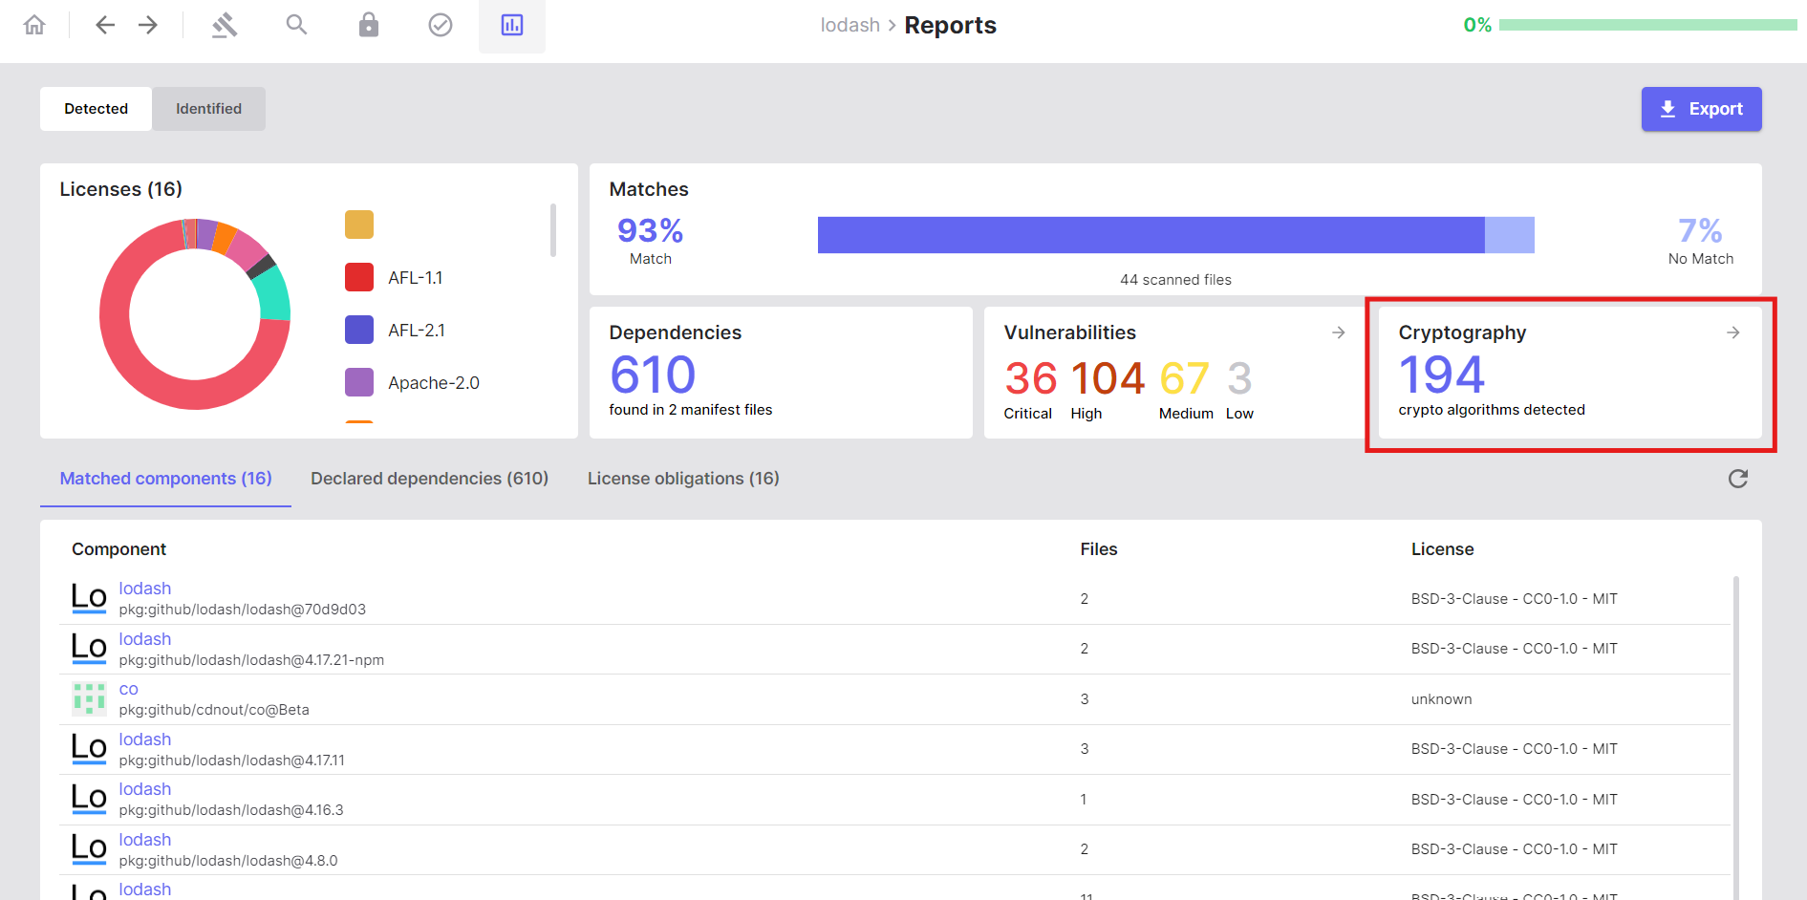Navigate forward using the arrow icon
This screenshot has width=1807, height=900.
pos(148,25)
